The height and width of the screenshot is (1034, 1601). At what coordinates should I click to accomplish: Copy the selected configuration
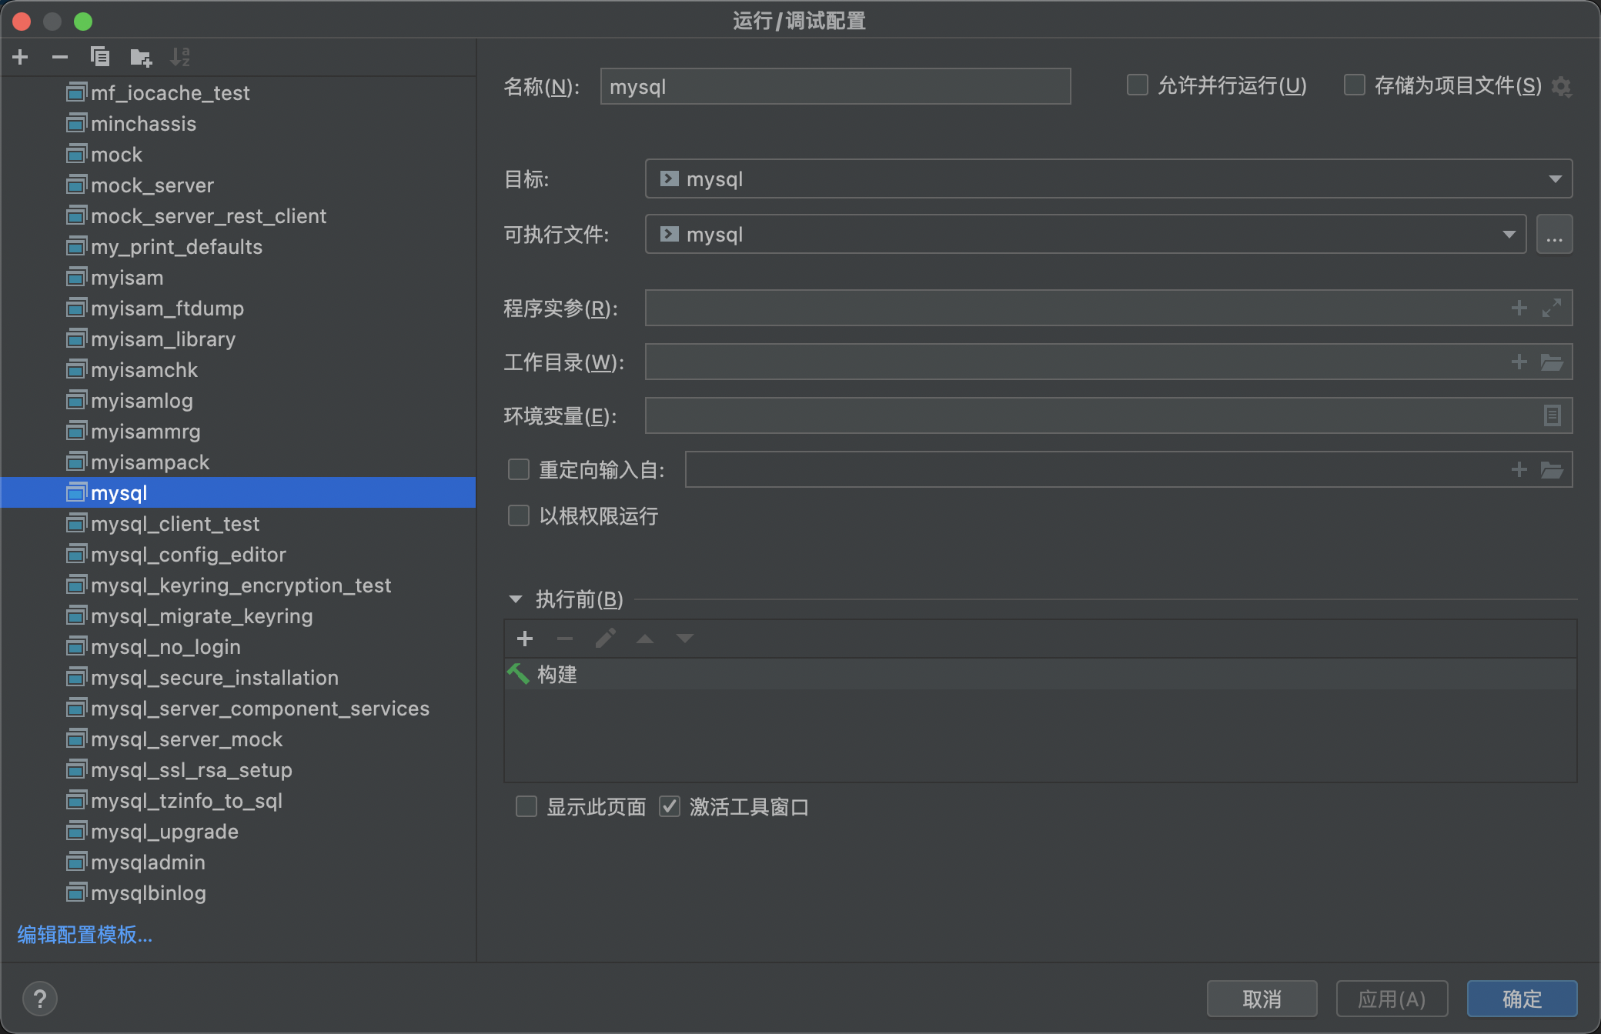click(x=100, y=57)
